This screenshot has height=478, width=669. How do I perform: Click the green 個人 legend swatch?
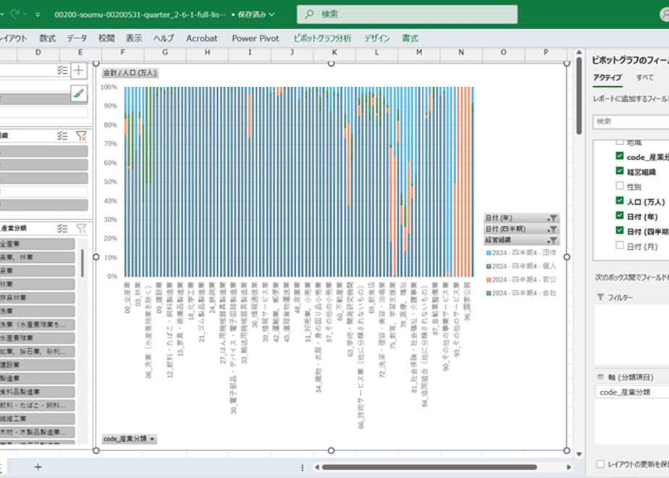point(489,267)
